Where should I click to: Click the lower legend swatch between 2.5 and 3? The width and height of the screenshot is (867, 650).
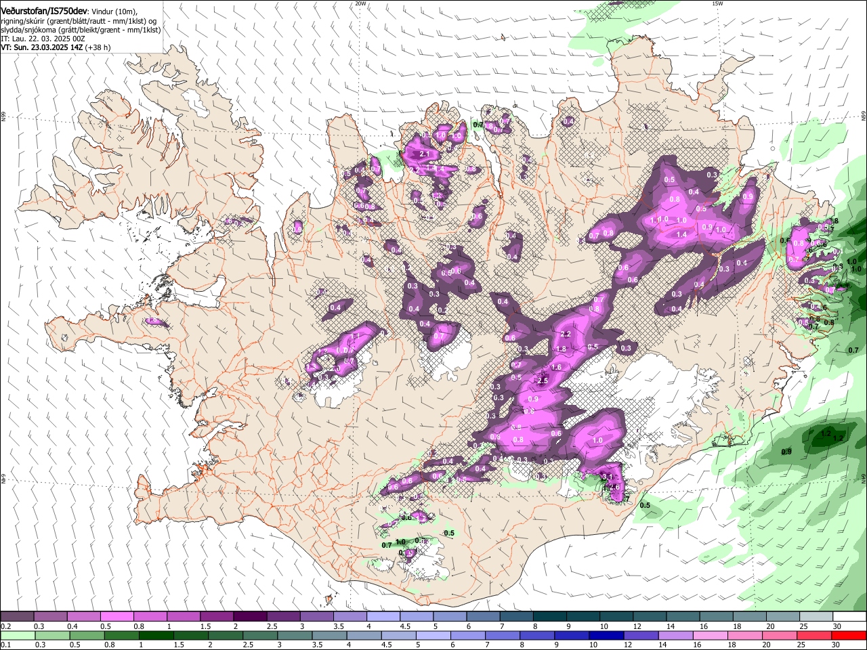click(260, 636)
